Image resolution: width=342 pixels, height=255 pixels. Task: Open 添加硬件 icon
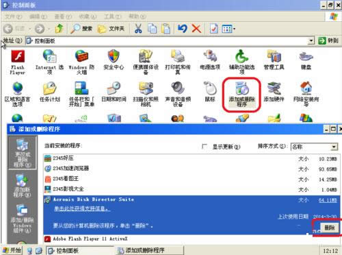274,92
